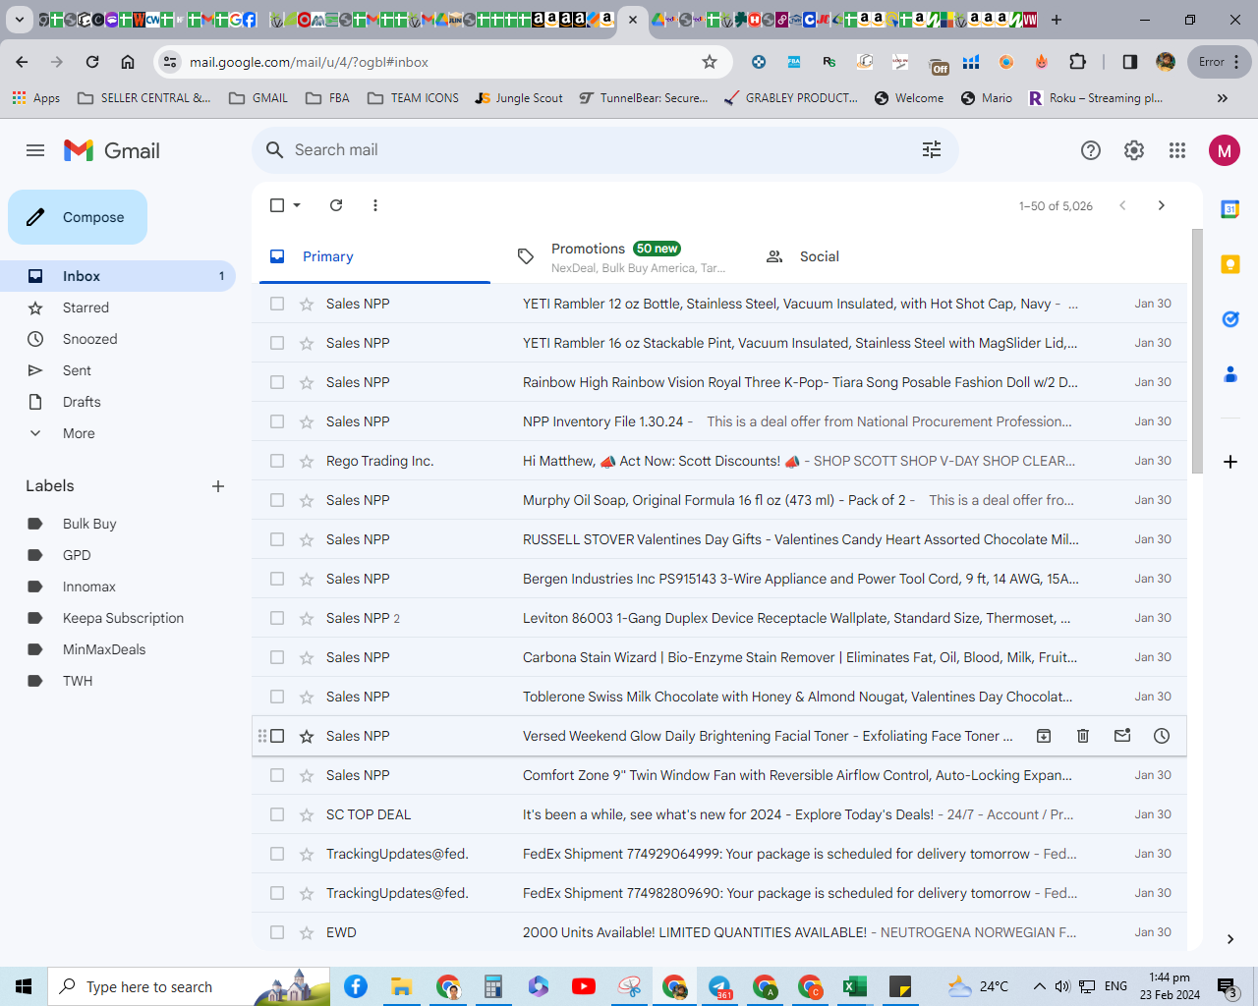Open Gmail settings gear
The width and height of the screenshot is (1258, 1006).
[x=1134, y=150]
